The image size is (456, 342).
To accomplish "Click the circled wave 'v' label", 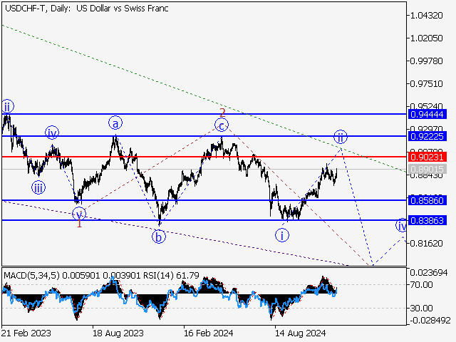I will click(x=79, y=212).
